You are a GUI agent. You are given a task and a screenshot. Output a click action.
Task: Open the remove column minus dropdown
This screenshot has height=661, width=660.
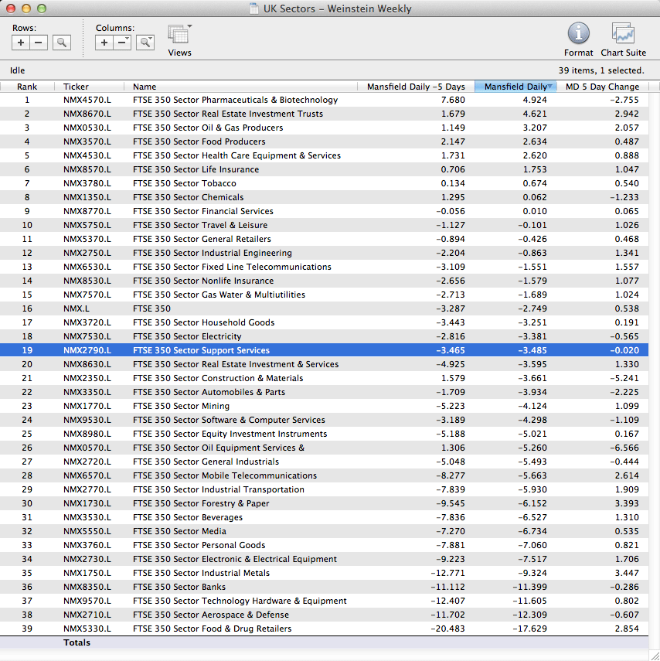click(122, 43)
